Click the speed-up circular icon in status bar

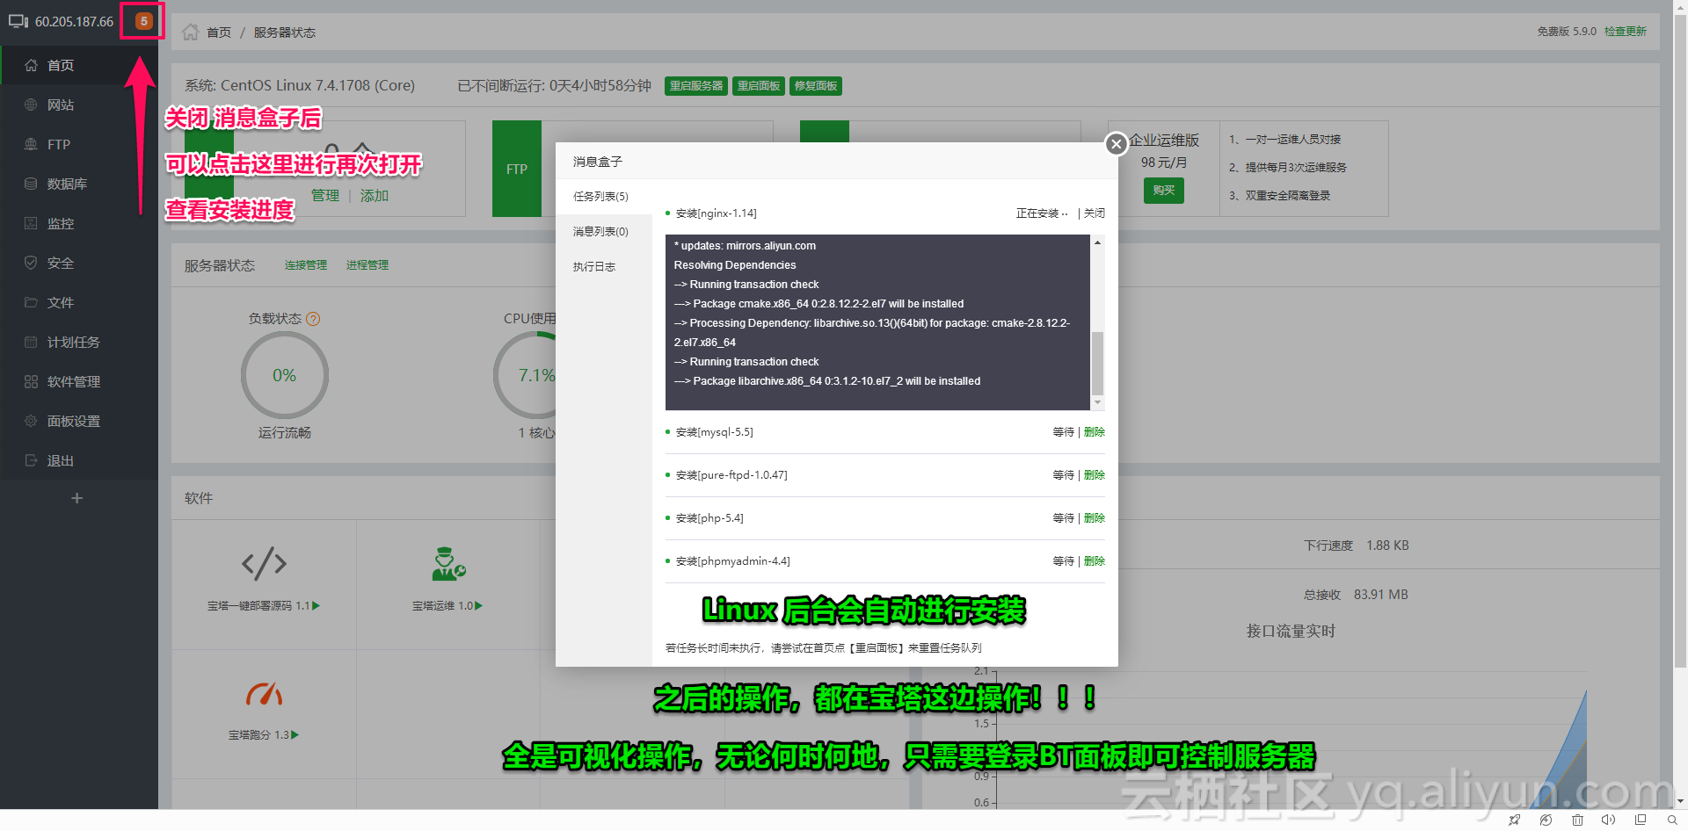(x=1546, y=820)
